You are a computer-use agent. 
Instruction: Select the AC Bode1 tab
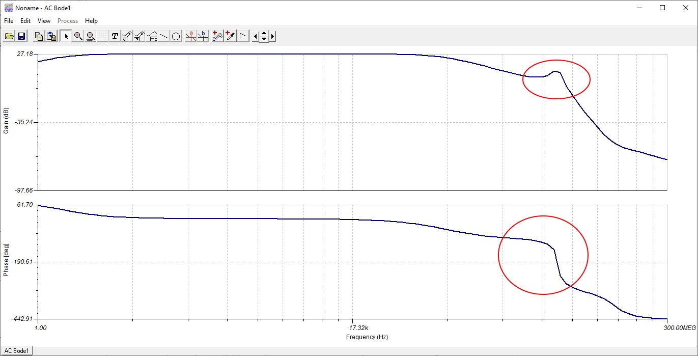[16, 350]
